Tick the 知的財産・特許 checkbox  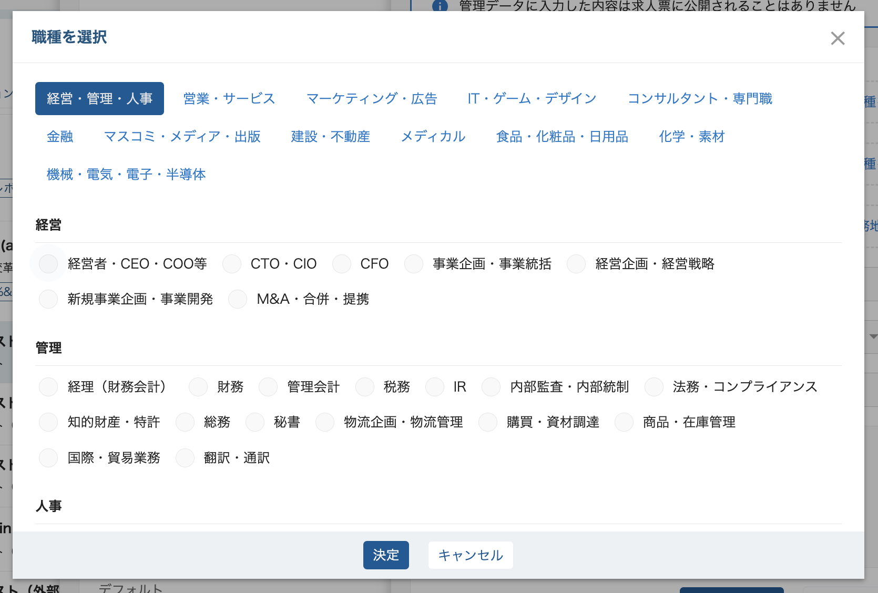[x=48, y=422]
